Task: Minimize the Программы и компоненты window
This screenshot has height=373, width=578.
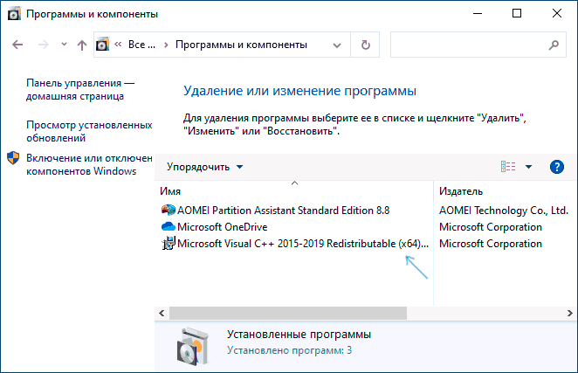Action: click(x=478, y=14)
